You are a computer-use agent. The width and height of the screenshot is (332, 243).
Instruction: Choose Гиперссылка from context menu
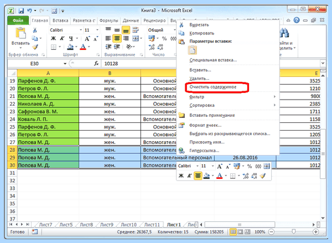[204, 151]
